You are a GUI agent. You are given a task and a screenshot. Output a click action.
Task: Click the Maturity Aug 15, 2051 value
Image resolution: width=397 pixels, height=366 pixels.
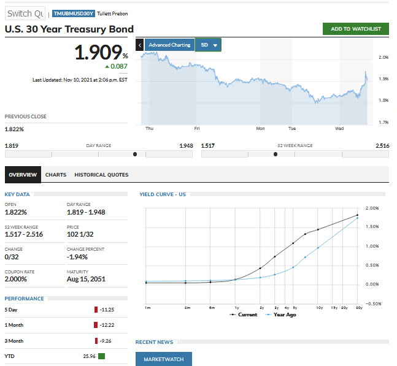[86, 279]
